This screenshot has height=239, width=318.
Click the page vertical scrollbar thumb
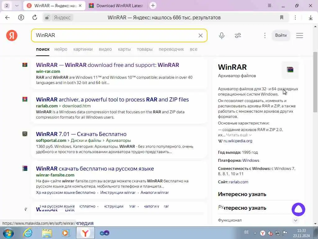point(315,82)
